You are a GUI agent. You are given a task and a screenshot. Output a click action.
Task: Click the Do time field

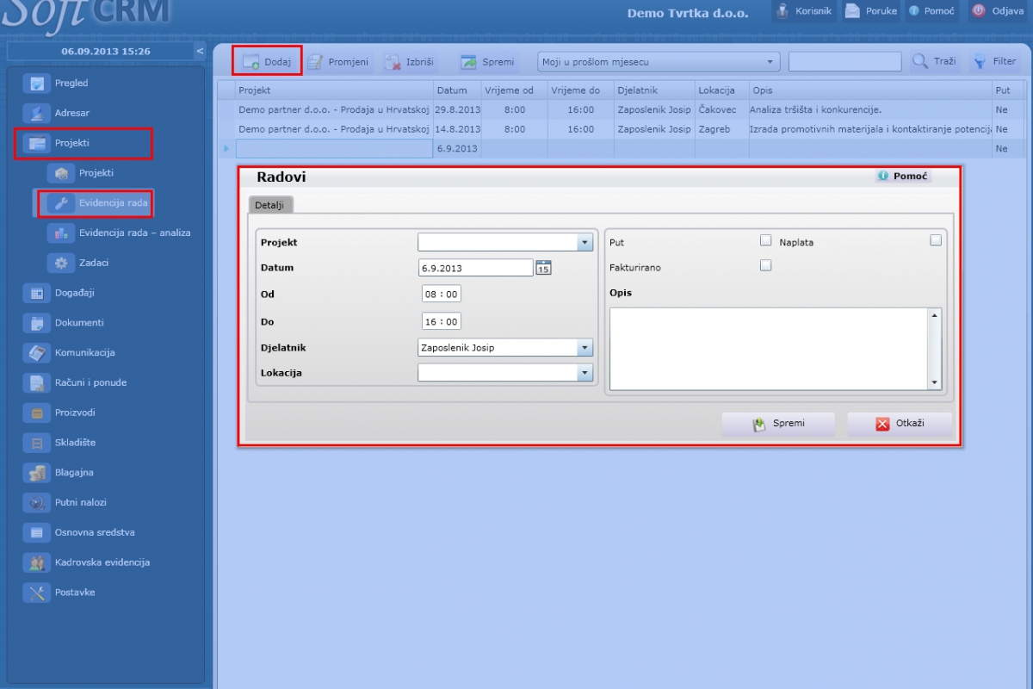(x=442, y=321)
